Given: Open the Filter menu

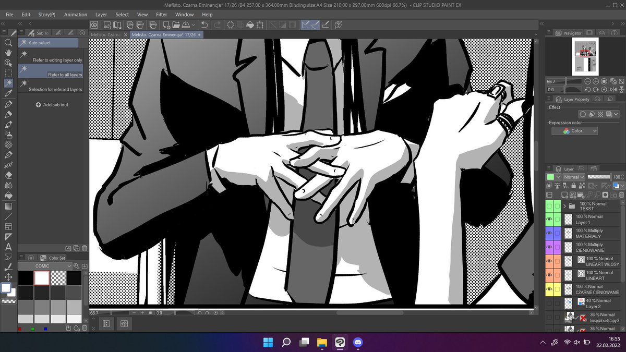Looking at the screenshot, I should [161, 14].
